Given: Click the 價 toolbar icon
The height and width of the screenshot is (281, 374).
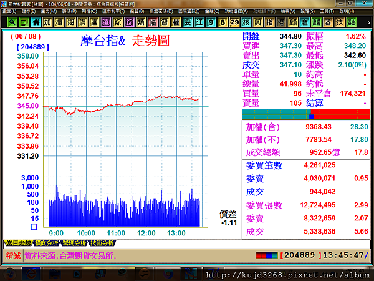Looking at the screenshot, I should pos(82,22).
